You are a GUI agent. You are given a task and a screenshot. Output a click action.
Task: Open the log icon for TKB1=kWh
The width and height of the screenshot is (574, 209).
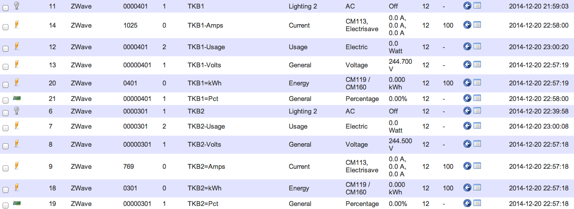477,82
